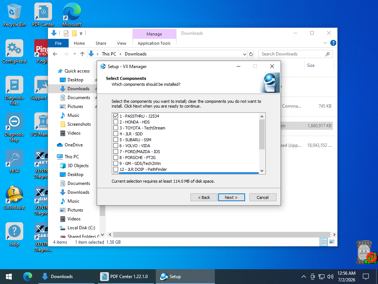This screenshot has height=284, width=378.
Task: Expand the Explorer ribbon chevron
Action: 325,43
